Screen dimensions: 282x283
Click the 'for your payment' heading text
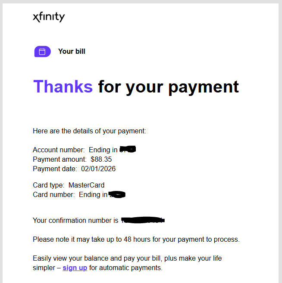tap(168, 86)
